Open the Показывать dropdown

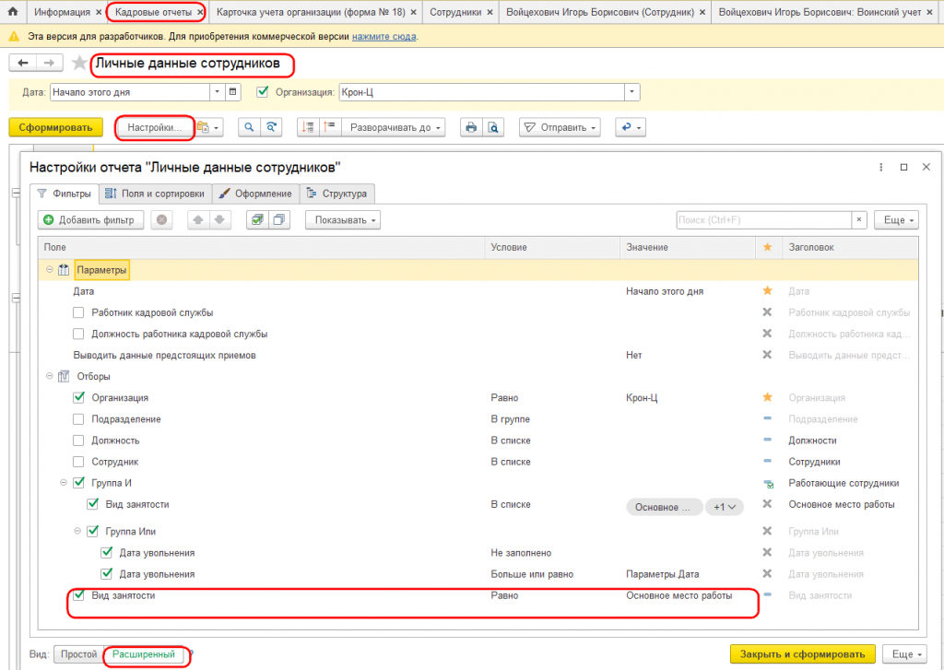click(x=343, y=219)
